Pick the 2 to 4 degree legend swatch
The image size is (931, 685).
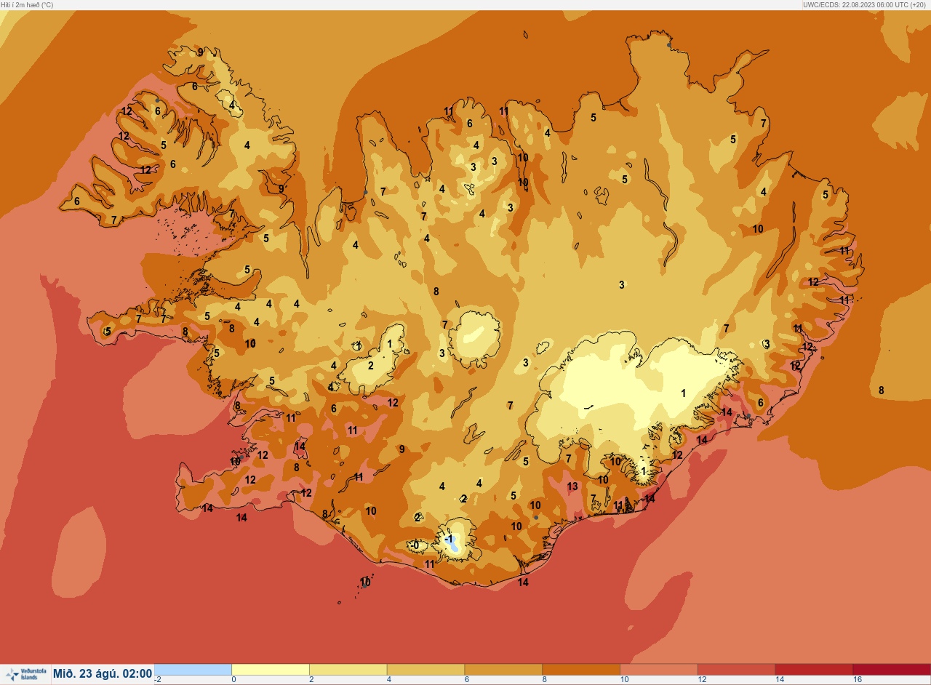pos(348,669)
